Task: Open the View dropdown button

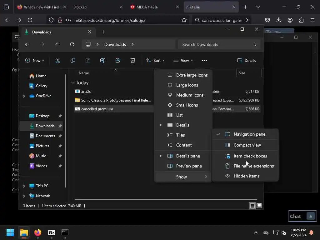Action: coord(183,60)
